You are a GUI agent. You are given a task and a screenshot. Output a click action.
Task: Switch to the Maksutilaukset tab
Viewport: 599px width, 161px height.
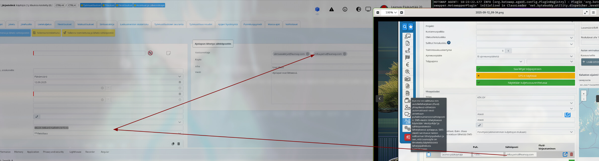coord(85,24)
